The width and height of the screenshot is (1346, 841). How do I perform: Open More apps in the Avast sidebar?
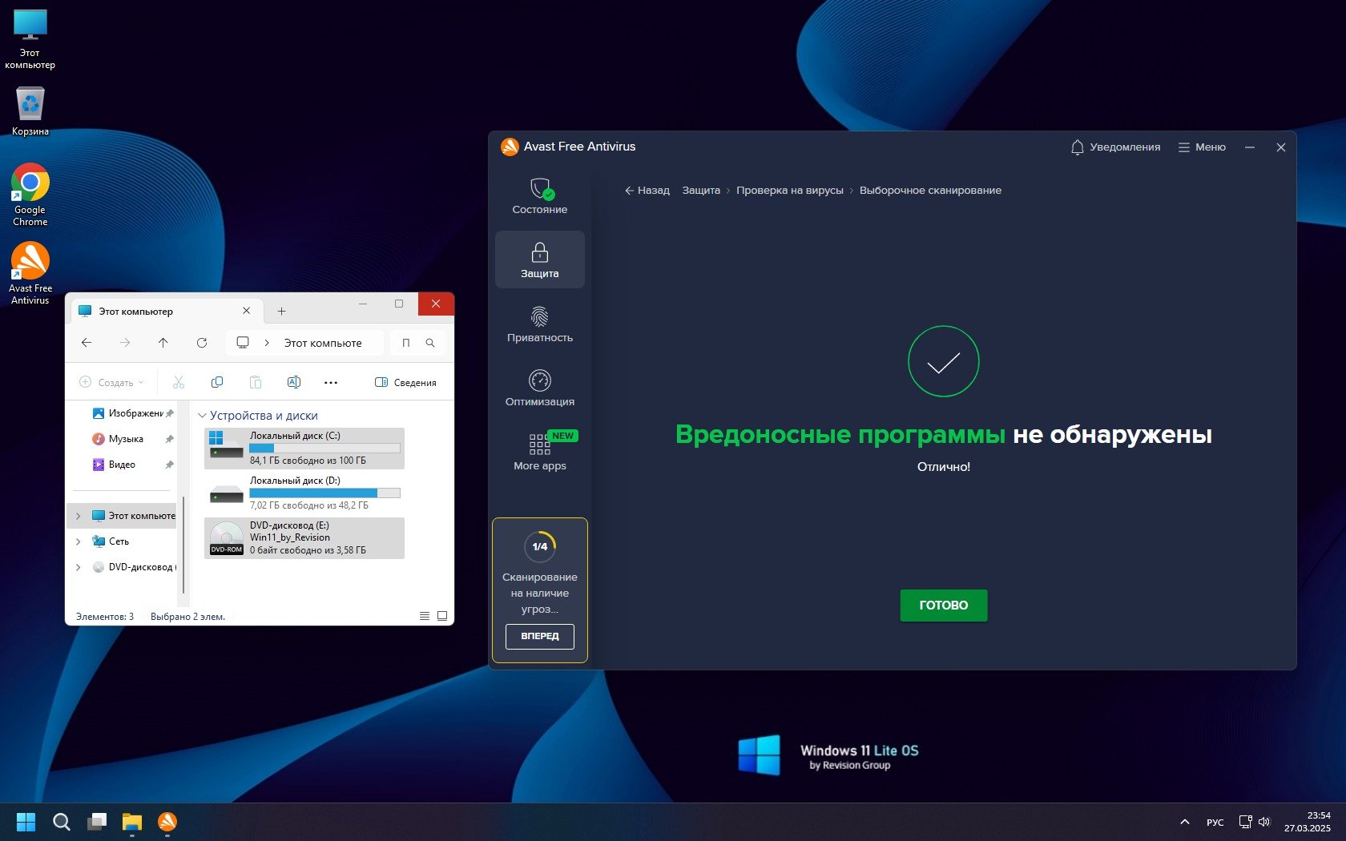click(x=540, y=453)
